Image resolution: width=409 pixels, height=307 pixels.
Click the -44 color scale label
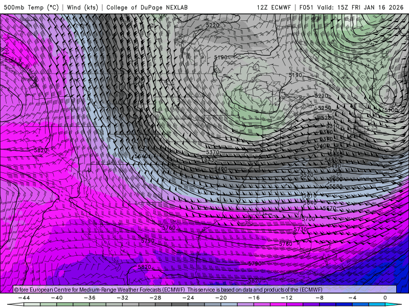coord(24,298)
